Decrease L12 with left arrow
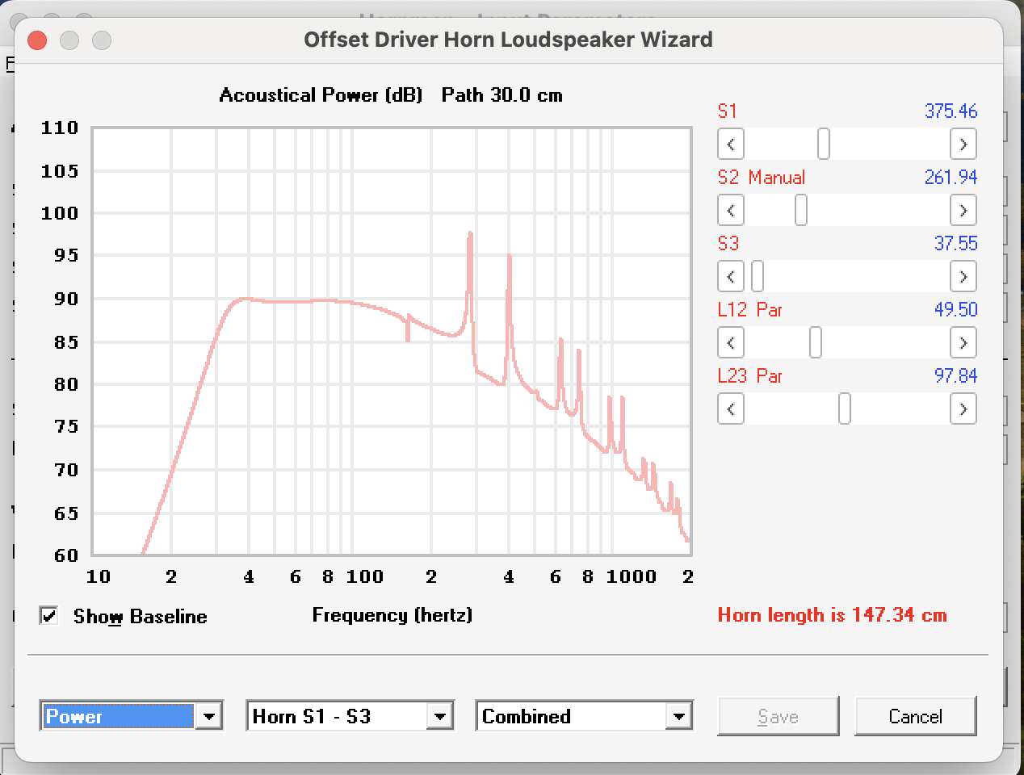The height and width of the screenshot is (775, 1024). [731, 343]
